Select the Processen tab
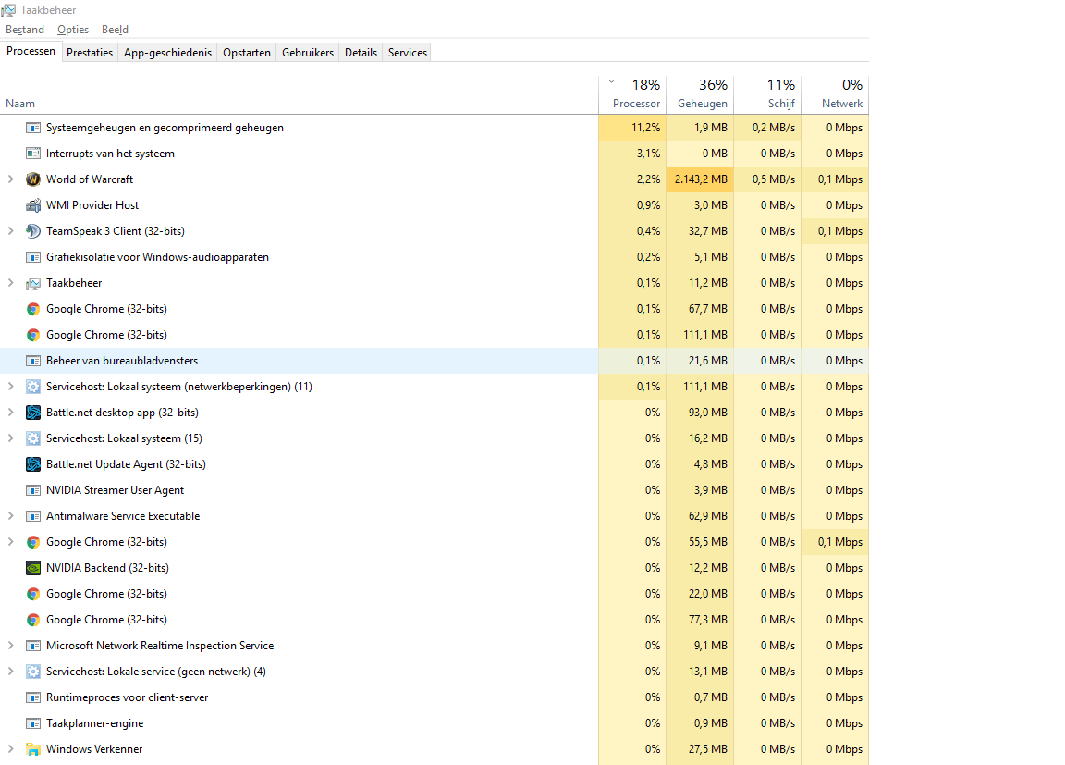Viewport: 1065px width, 765px height. point(31,51)
